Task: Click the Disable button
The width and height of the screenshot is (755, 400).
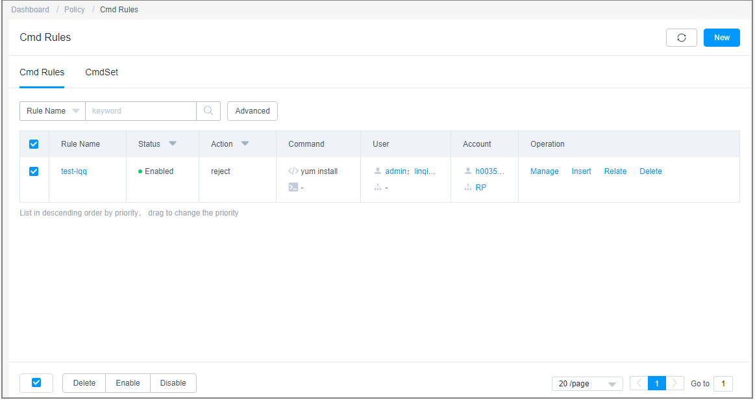Action: [x=173, y=383]
